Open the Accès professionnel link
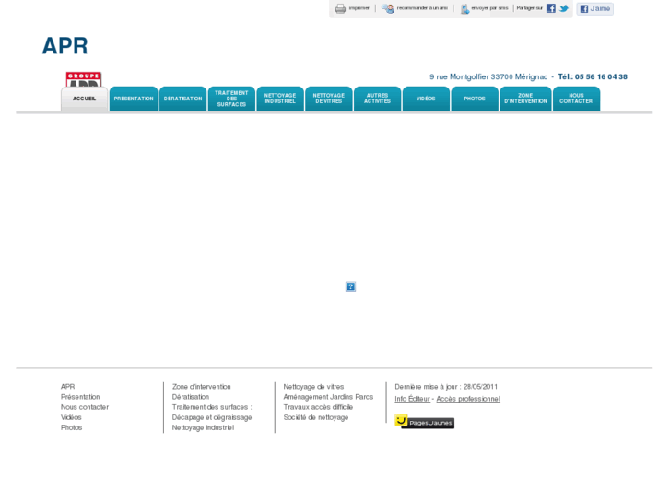Viewport: 670px width, 502px height. pos(468,399)
